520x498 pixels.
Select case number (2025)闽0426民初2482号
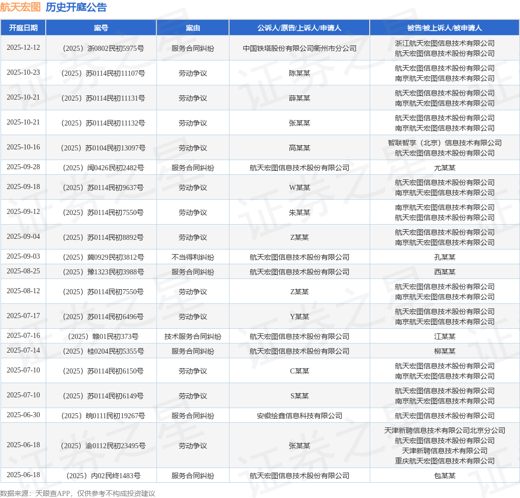(x=103, y=168)
